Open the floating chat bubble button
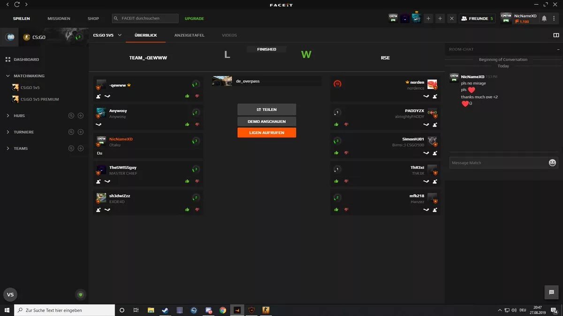The image size is (563, 316). 551,292
